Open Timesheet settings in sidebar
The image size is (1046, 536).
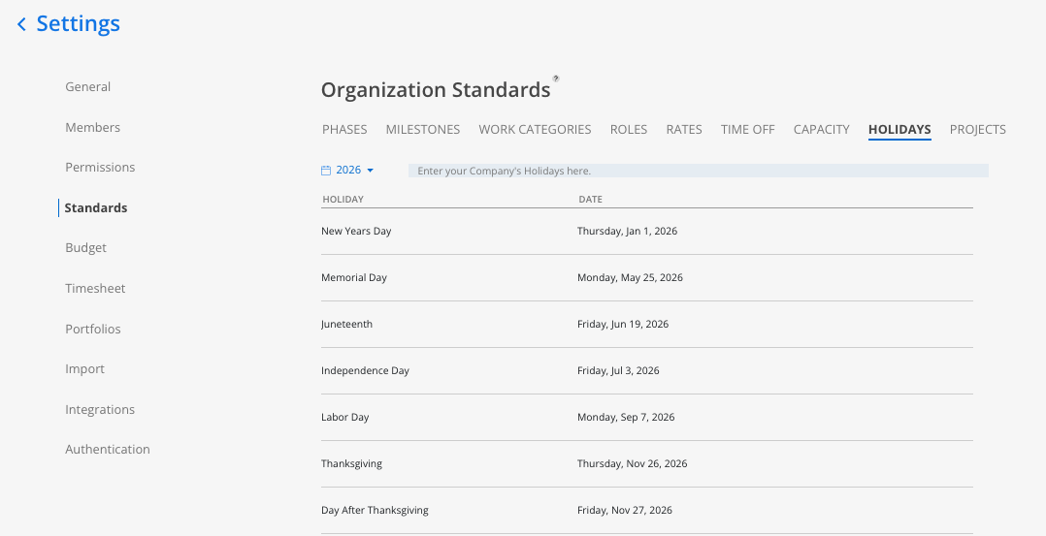[95, 288]
